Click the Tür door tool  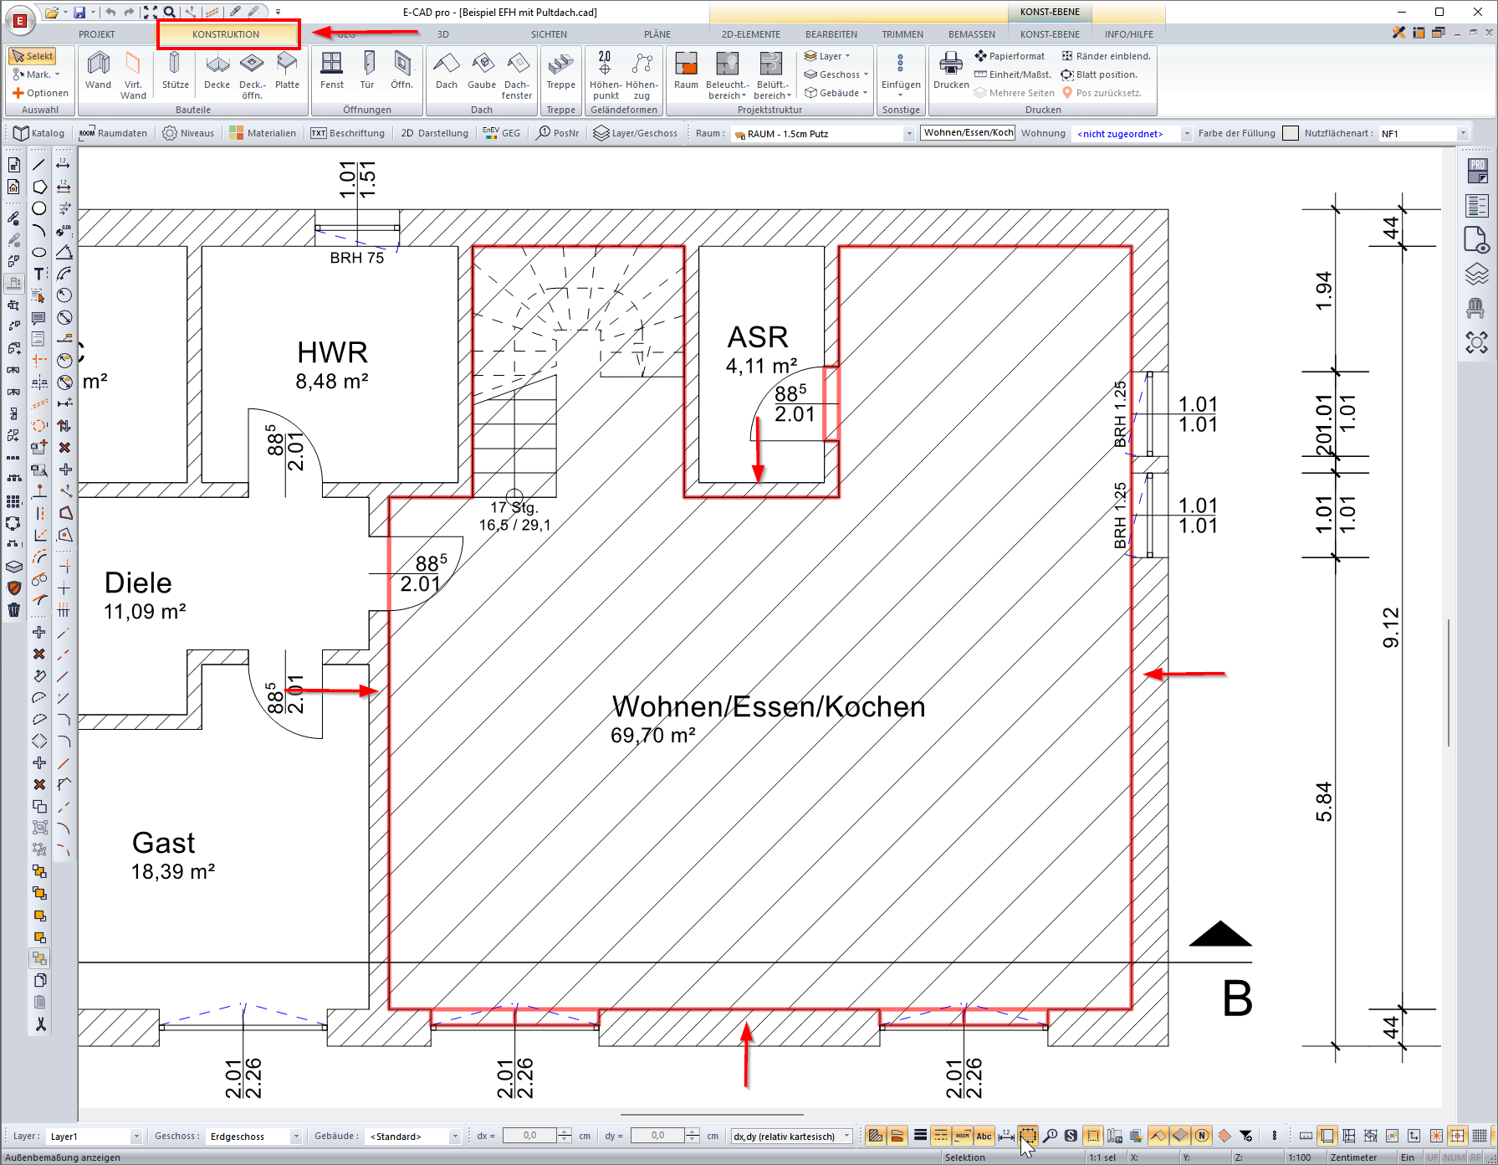pos(367,70)
